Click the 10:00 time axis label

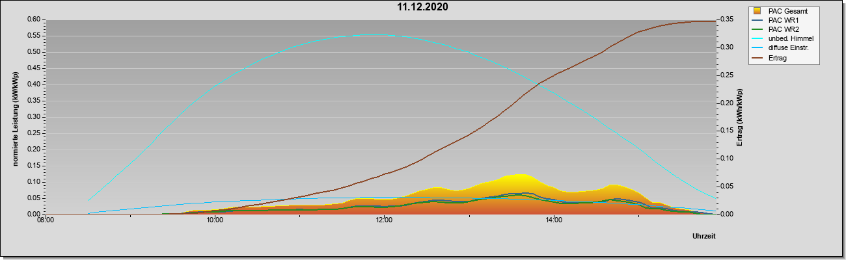[x=215, y=221]
